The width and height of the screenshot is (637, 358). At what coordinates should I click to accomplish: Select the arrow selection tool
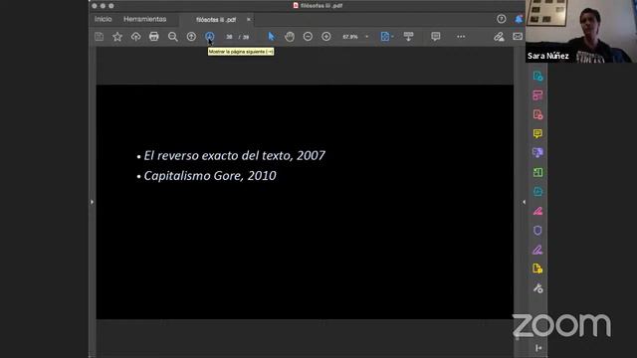click(x=272, y=37)
